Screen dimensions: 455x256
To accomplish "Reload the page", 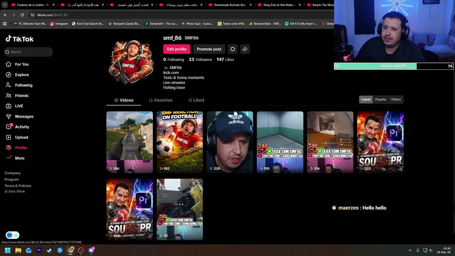I will click(x=22, y=15).
